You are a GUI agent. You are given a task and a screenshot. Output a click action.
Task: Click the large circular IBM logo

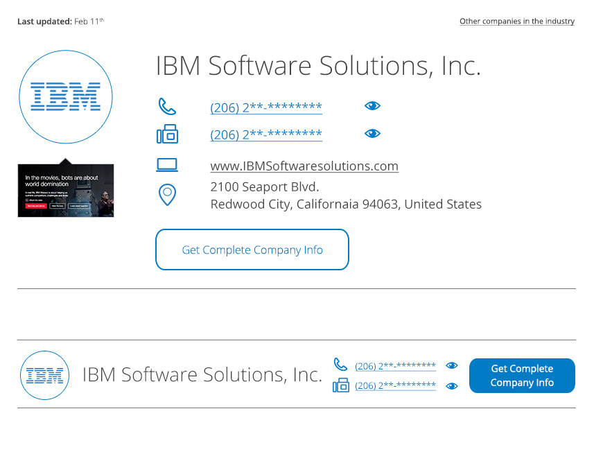(66, 97)
